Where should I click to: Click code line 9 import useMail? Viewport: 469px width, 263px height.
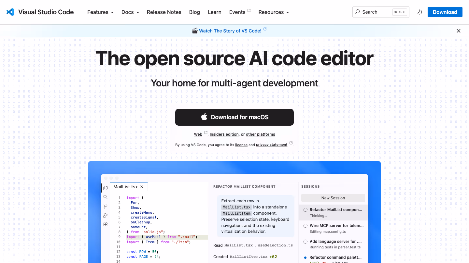point(162,237)
